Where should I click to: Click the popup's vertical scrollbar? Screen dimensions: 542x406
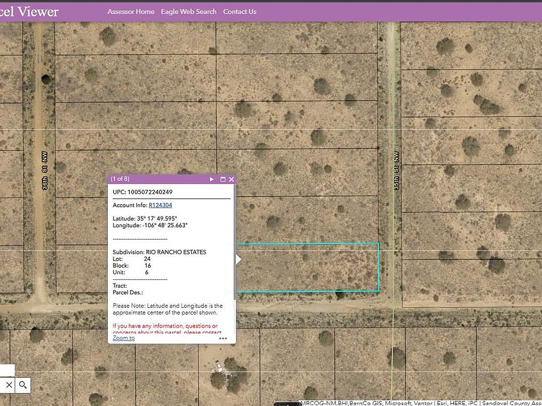(235, 242)
